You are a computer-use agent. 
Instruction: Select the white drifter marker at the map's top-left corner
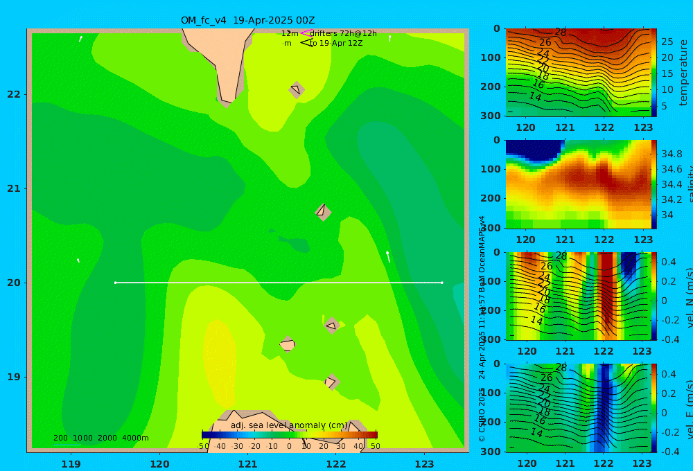coord(80,38)
